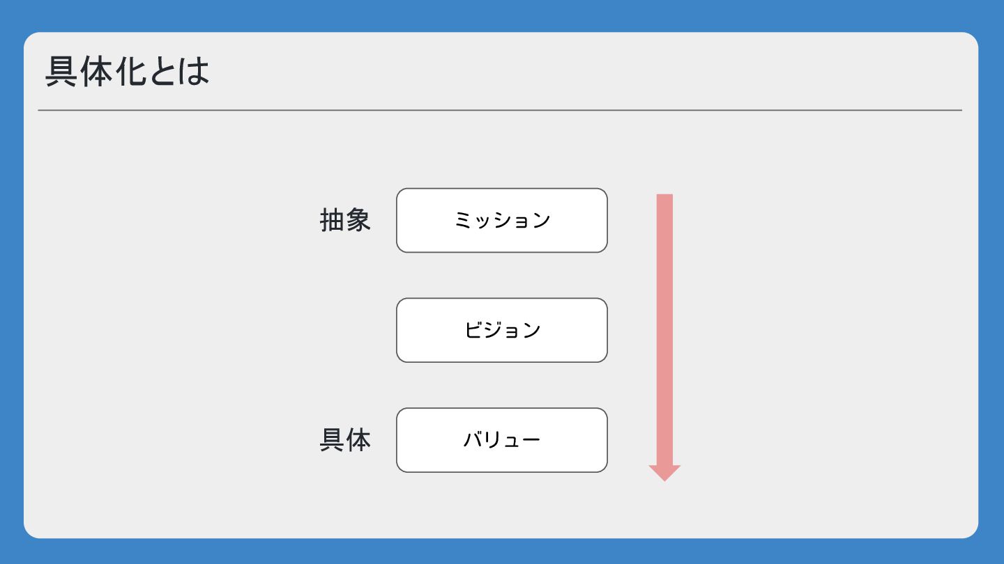Click the 抽象 label
This screenshot has width=1004, height=564.
click(x=345, y=220)
